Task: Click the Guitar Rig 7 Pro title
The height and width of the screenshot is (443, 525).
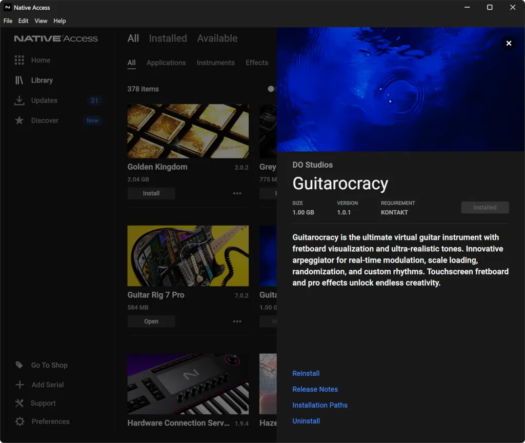Action: click(x=156, y=295)
